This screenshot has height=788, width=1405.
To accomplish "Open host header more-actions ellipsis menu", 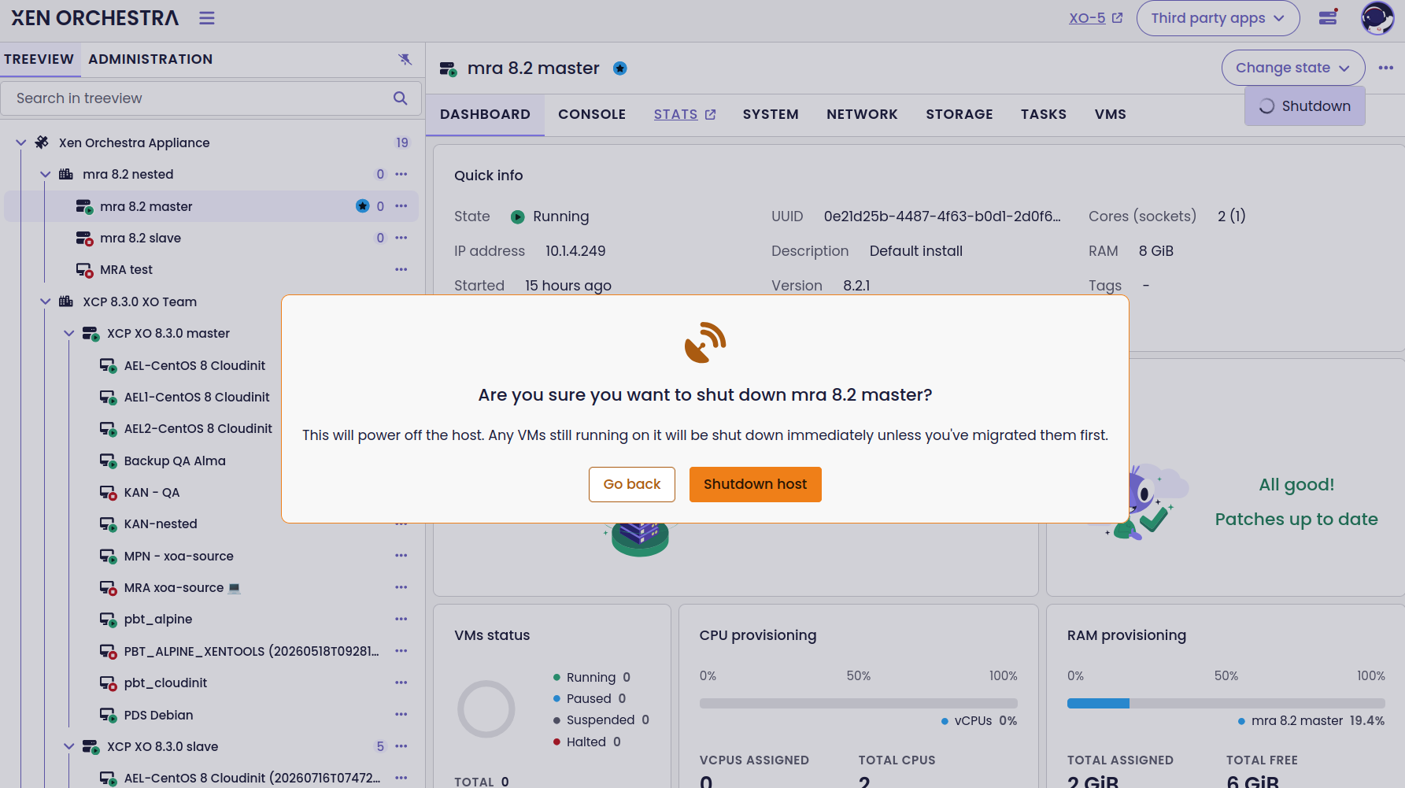I will point(1386,68).
